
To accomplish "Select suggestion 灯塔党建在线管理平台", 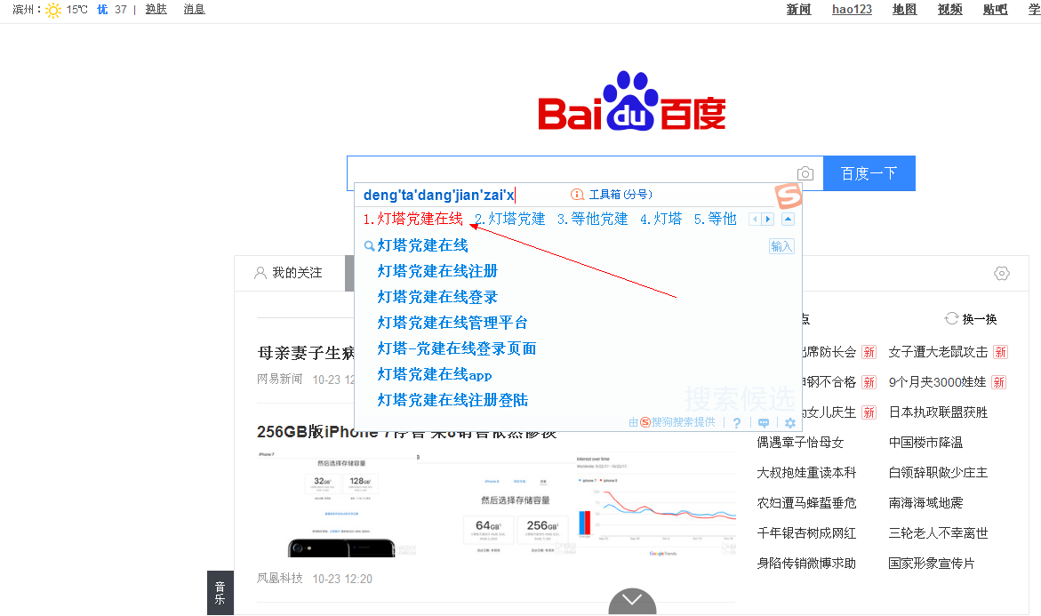I will click(452, 323).
